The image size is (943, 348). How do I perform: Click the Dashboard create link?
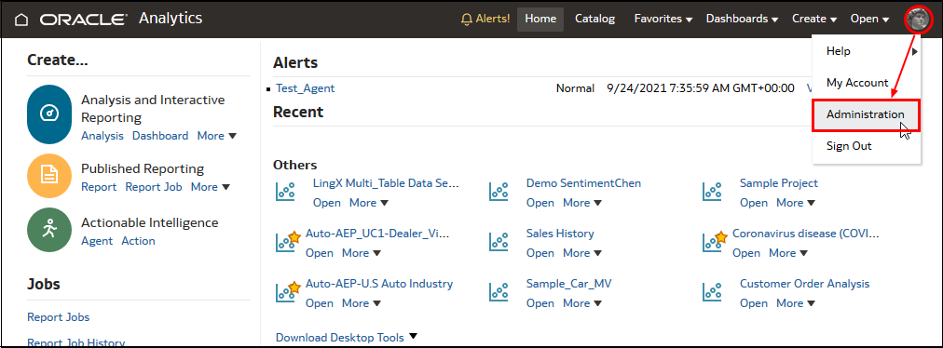(x=160, y=136)
